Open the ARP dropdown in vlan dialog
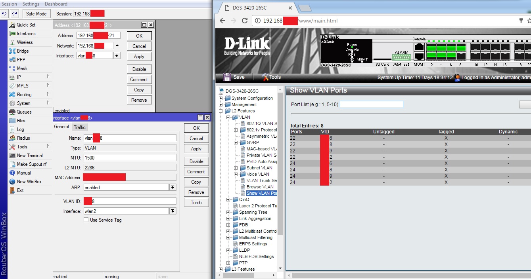 pos(173,188)
